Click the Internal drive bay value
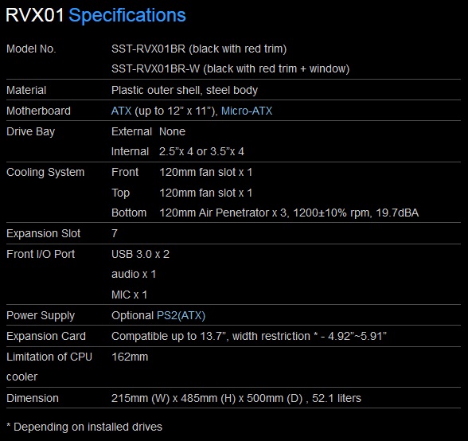This screenshot has width=468, height=441. tap(201, 151)
